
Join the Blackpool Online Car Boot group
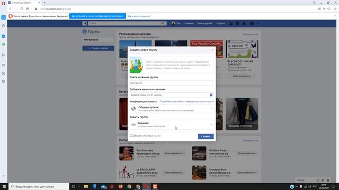[242, 76]
